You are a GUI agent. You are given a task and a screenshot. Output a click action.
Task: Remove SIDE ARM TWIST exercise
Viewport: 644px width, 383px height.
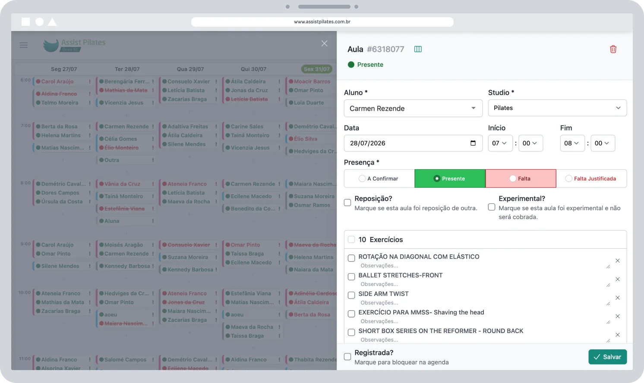pos(618,298)
